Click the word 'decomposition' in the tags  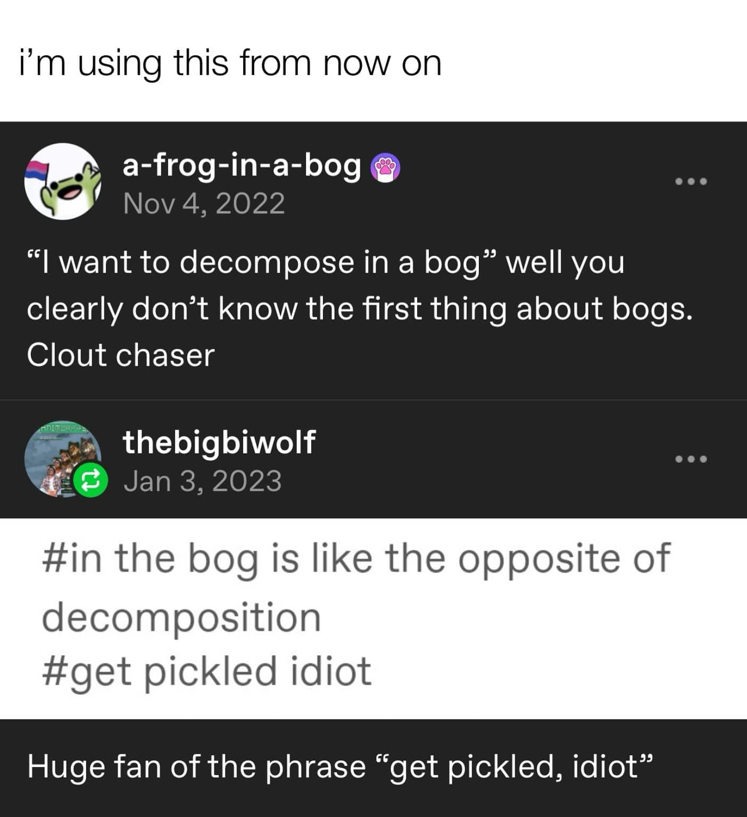pos(181,617)
